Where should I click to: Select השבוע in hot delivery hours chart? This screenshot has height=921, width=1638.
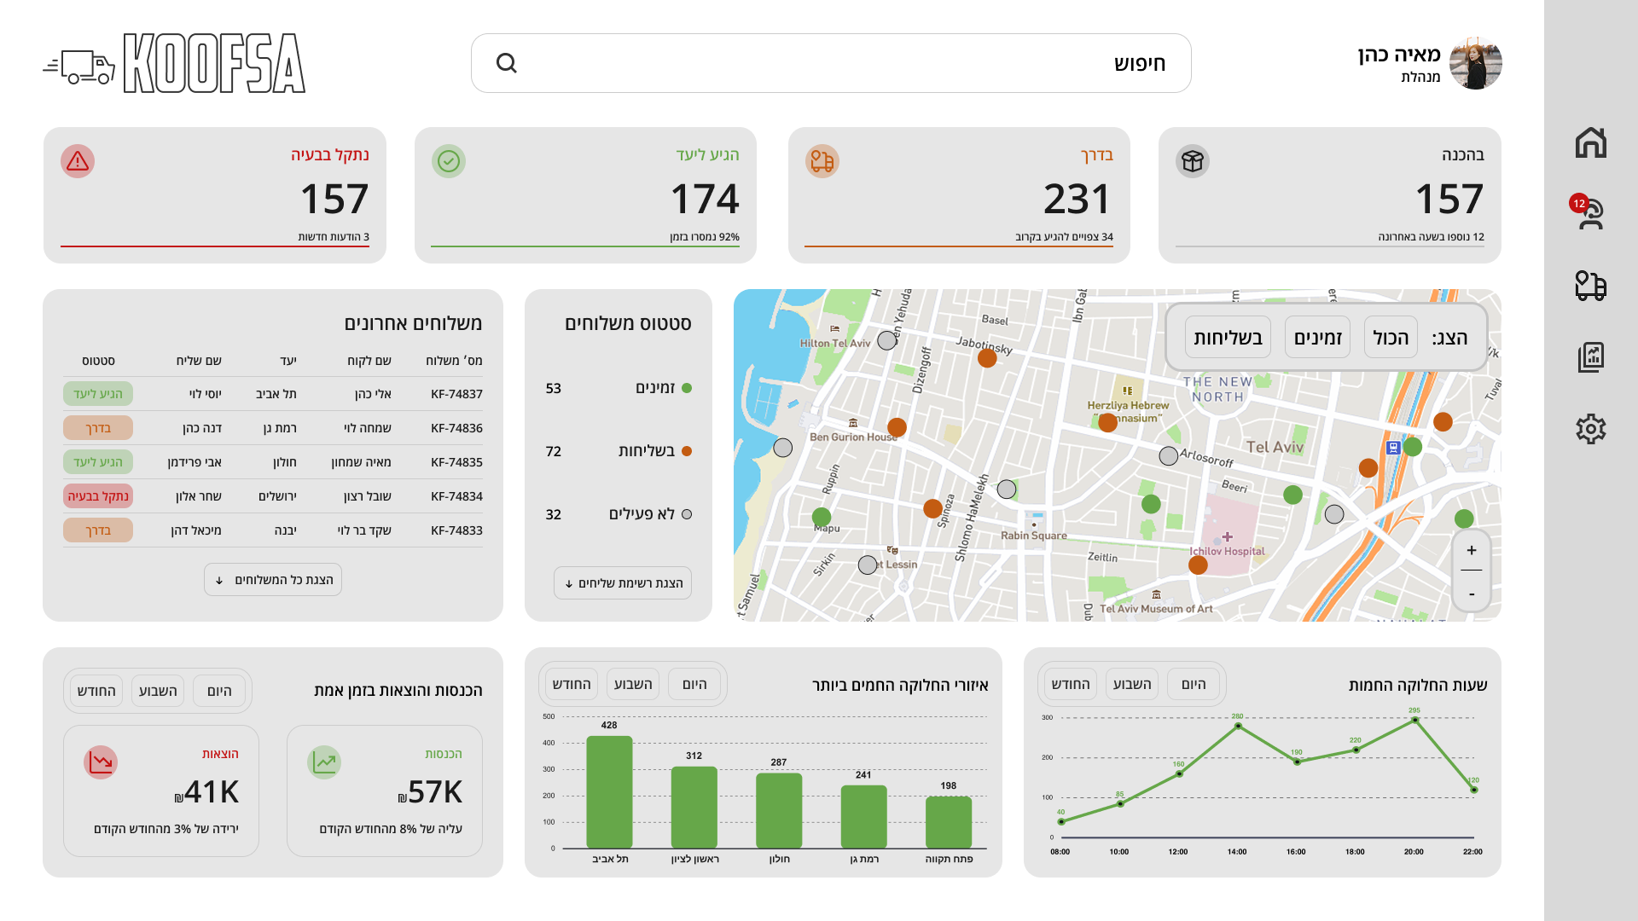(x=1132, y=685)
